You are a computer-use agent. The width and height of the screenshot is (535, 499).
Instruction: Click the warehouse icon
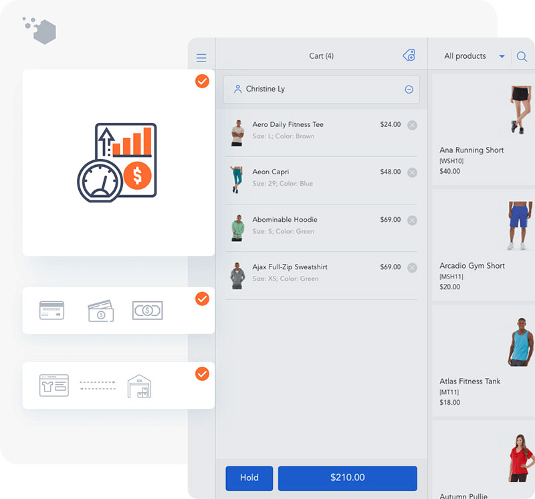tap(139, 386)
